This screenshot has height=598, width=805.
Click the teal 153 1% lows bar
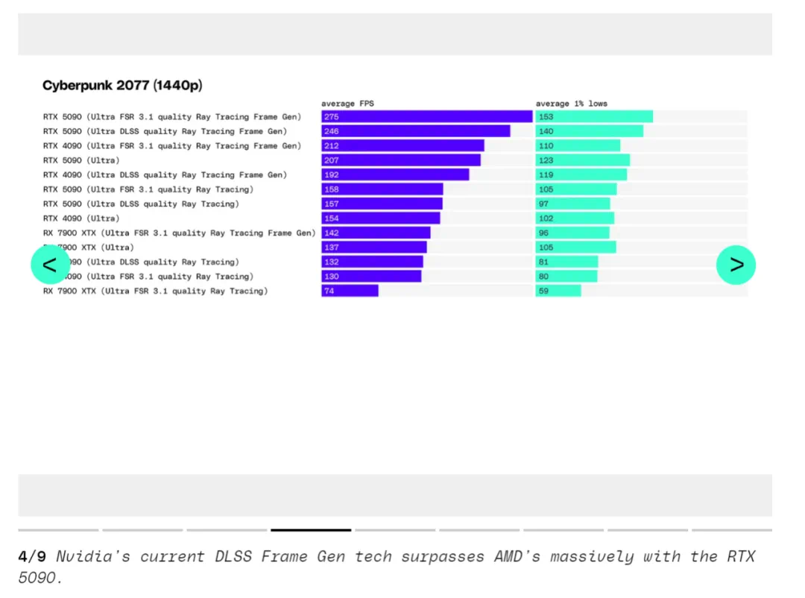point(594,117)
